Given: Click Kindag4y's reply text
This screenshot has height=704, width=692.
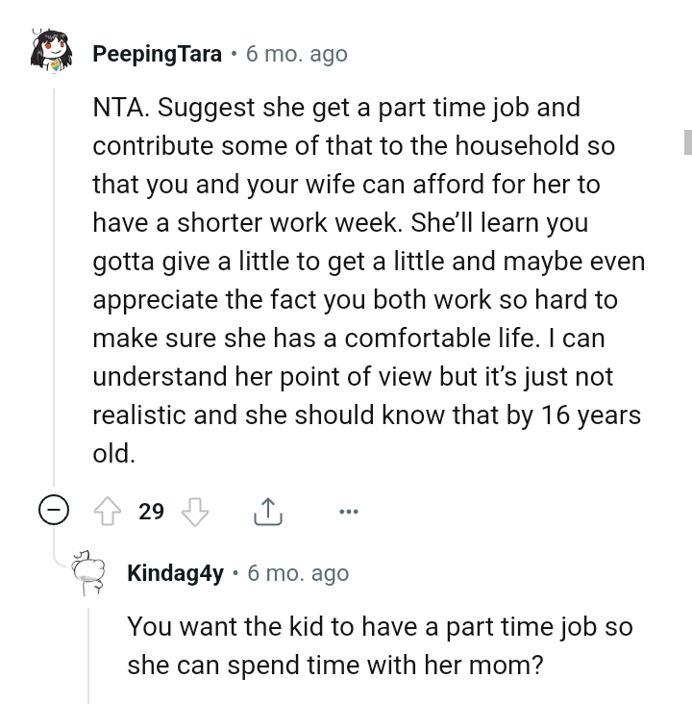Looking at the screenshot, I should coord(380,645).
